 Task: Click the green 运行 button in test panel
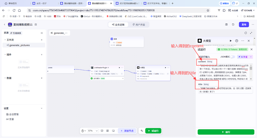tap(226, 132)
